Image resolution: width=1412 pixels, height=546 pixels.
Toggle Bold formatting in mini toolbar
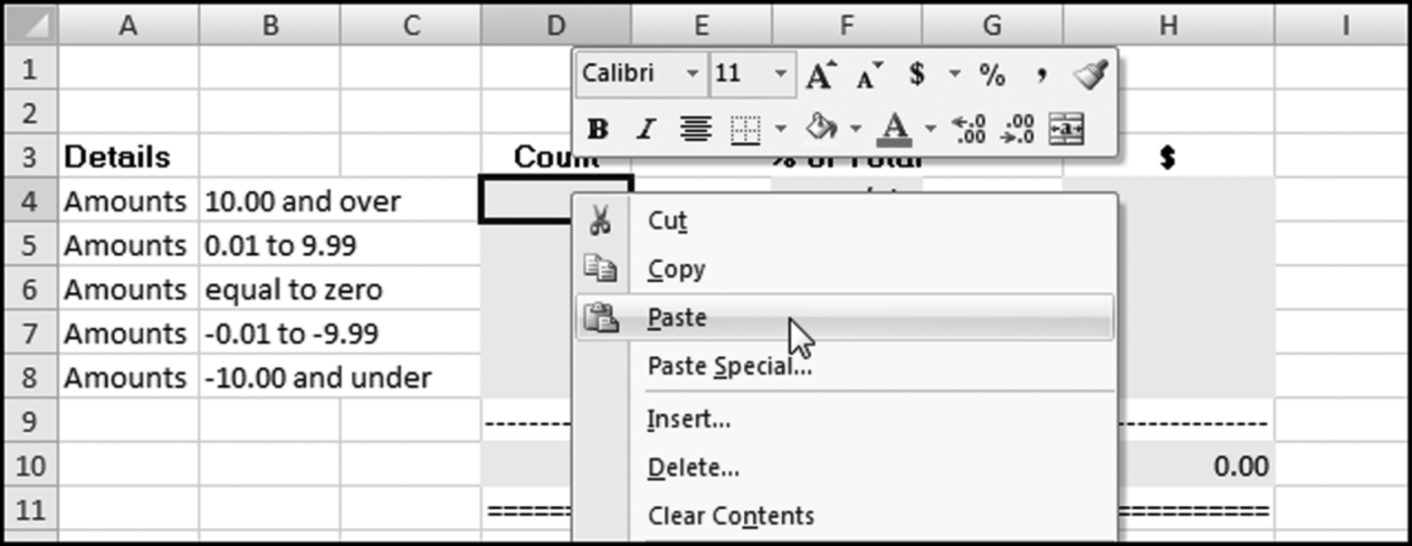(597, 130)
